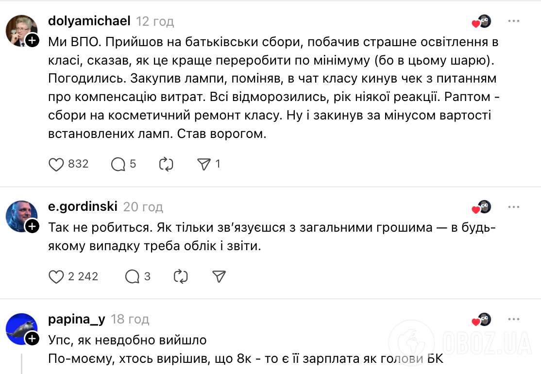The width and height of the screenshot is (541, 374).
Task: Open the 5 replies under dolyamichael's post
Action: click(x=118, y=164)
